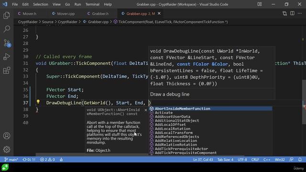Change UTF-8 encoding in status bar
This screenshot has width=306, height=172.
(242, 160)
